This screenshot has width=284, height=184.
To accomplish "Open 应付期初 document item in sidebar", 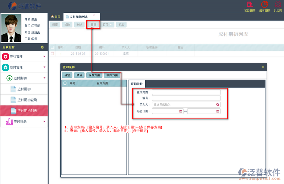I will 24,89.
